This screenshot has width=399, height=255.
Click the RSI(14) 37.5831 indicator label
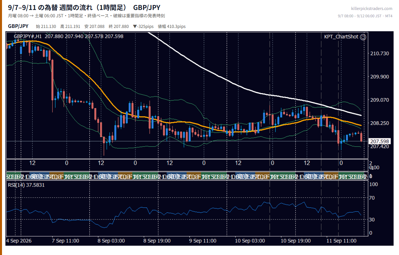(26, 185)
